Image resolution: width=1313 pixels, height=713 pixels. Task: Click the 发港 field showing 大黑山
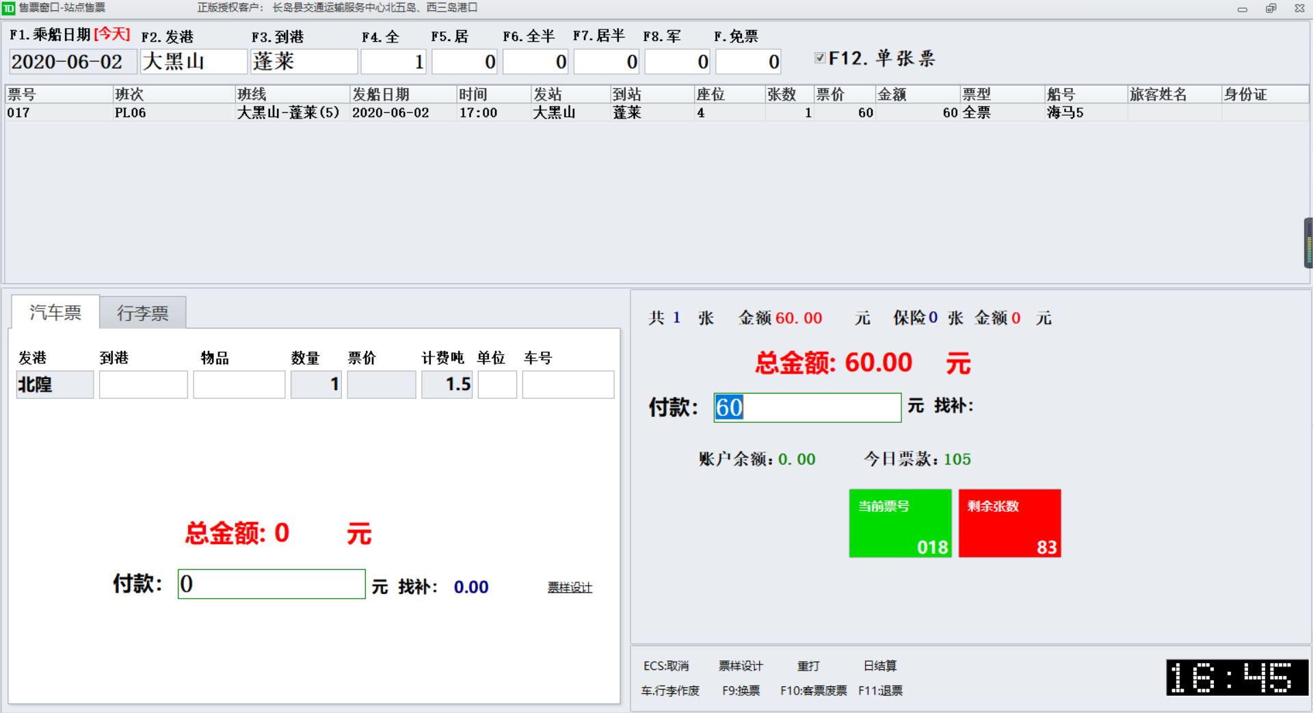pos(194,62)
